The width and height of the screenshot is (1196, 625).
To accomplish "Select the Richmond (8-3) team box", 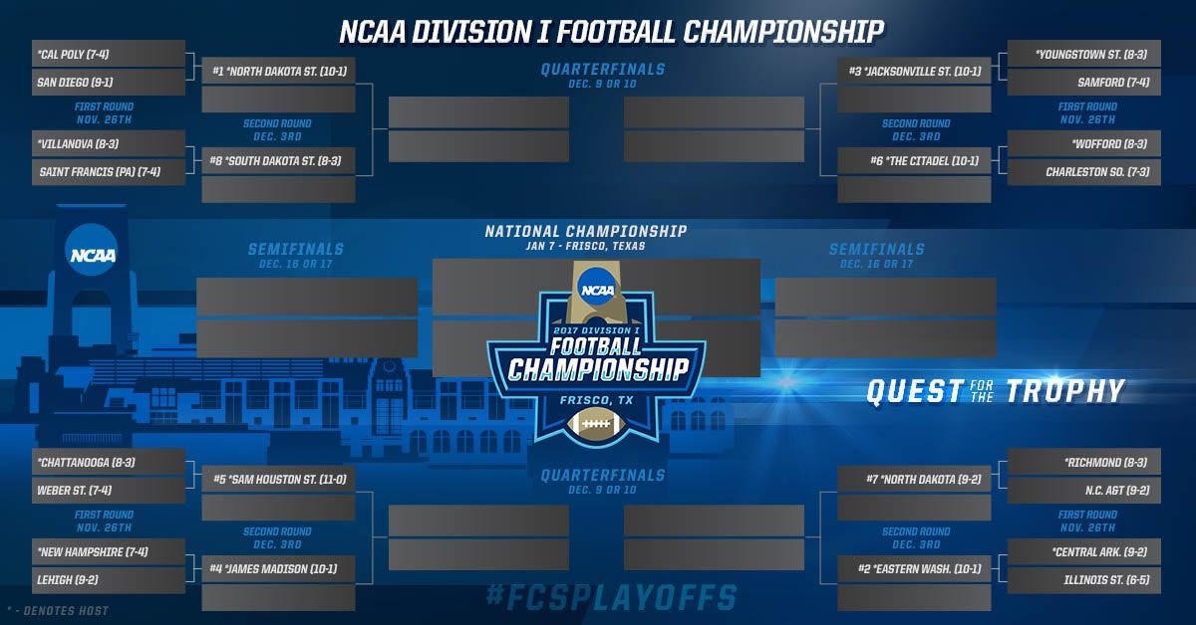I will pos(1084,462).
